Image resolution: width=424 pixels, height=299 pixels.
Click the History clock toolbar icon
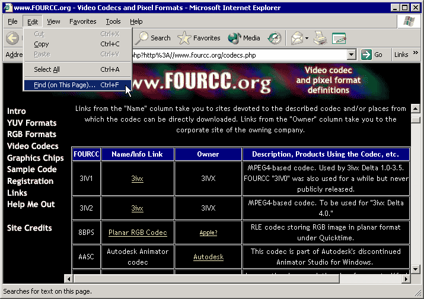pyautogui.click(x=275, y=38)
